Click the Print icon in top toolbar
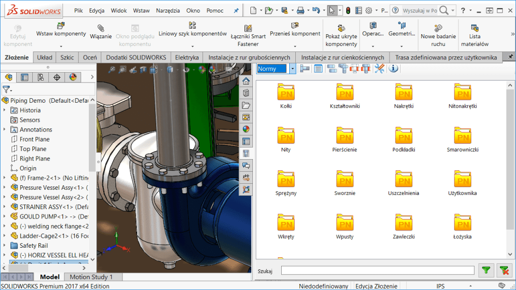Image resolution: width=516 pixels, height=290 pixels. click(x=300, y=11)
